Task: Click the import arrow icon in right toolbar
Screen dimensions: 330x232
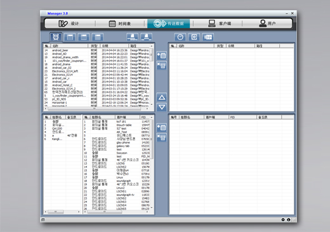Action: coord(194,38)
